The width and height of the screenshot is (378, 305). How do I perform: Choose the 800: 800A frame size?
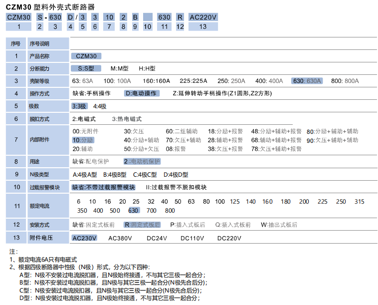pos(345,81)
